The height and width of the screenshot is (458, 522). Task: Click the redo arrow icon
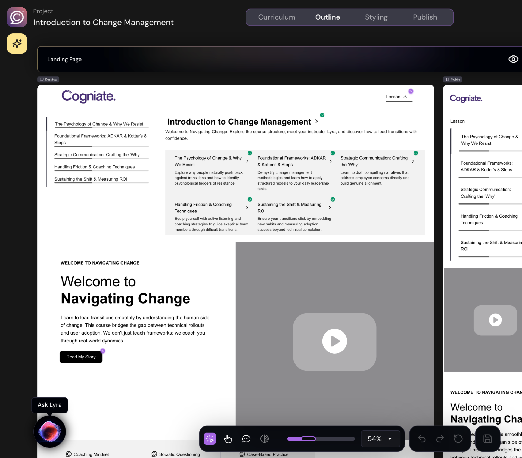click(x=440, y=439)
